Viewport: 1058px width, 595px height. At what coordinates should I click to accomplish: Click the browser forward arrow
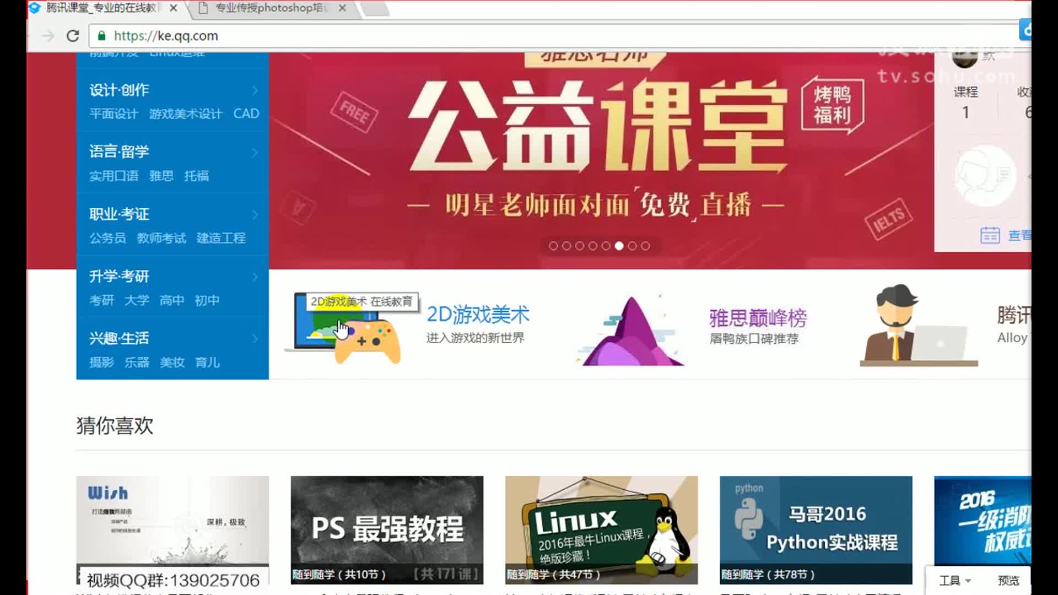[48, 36]
